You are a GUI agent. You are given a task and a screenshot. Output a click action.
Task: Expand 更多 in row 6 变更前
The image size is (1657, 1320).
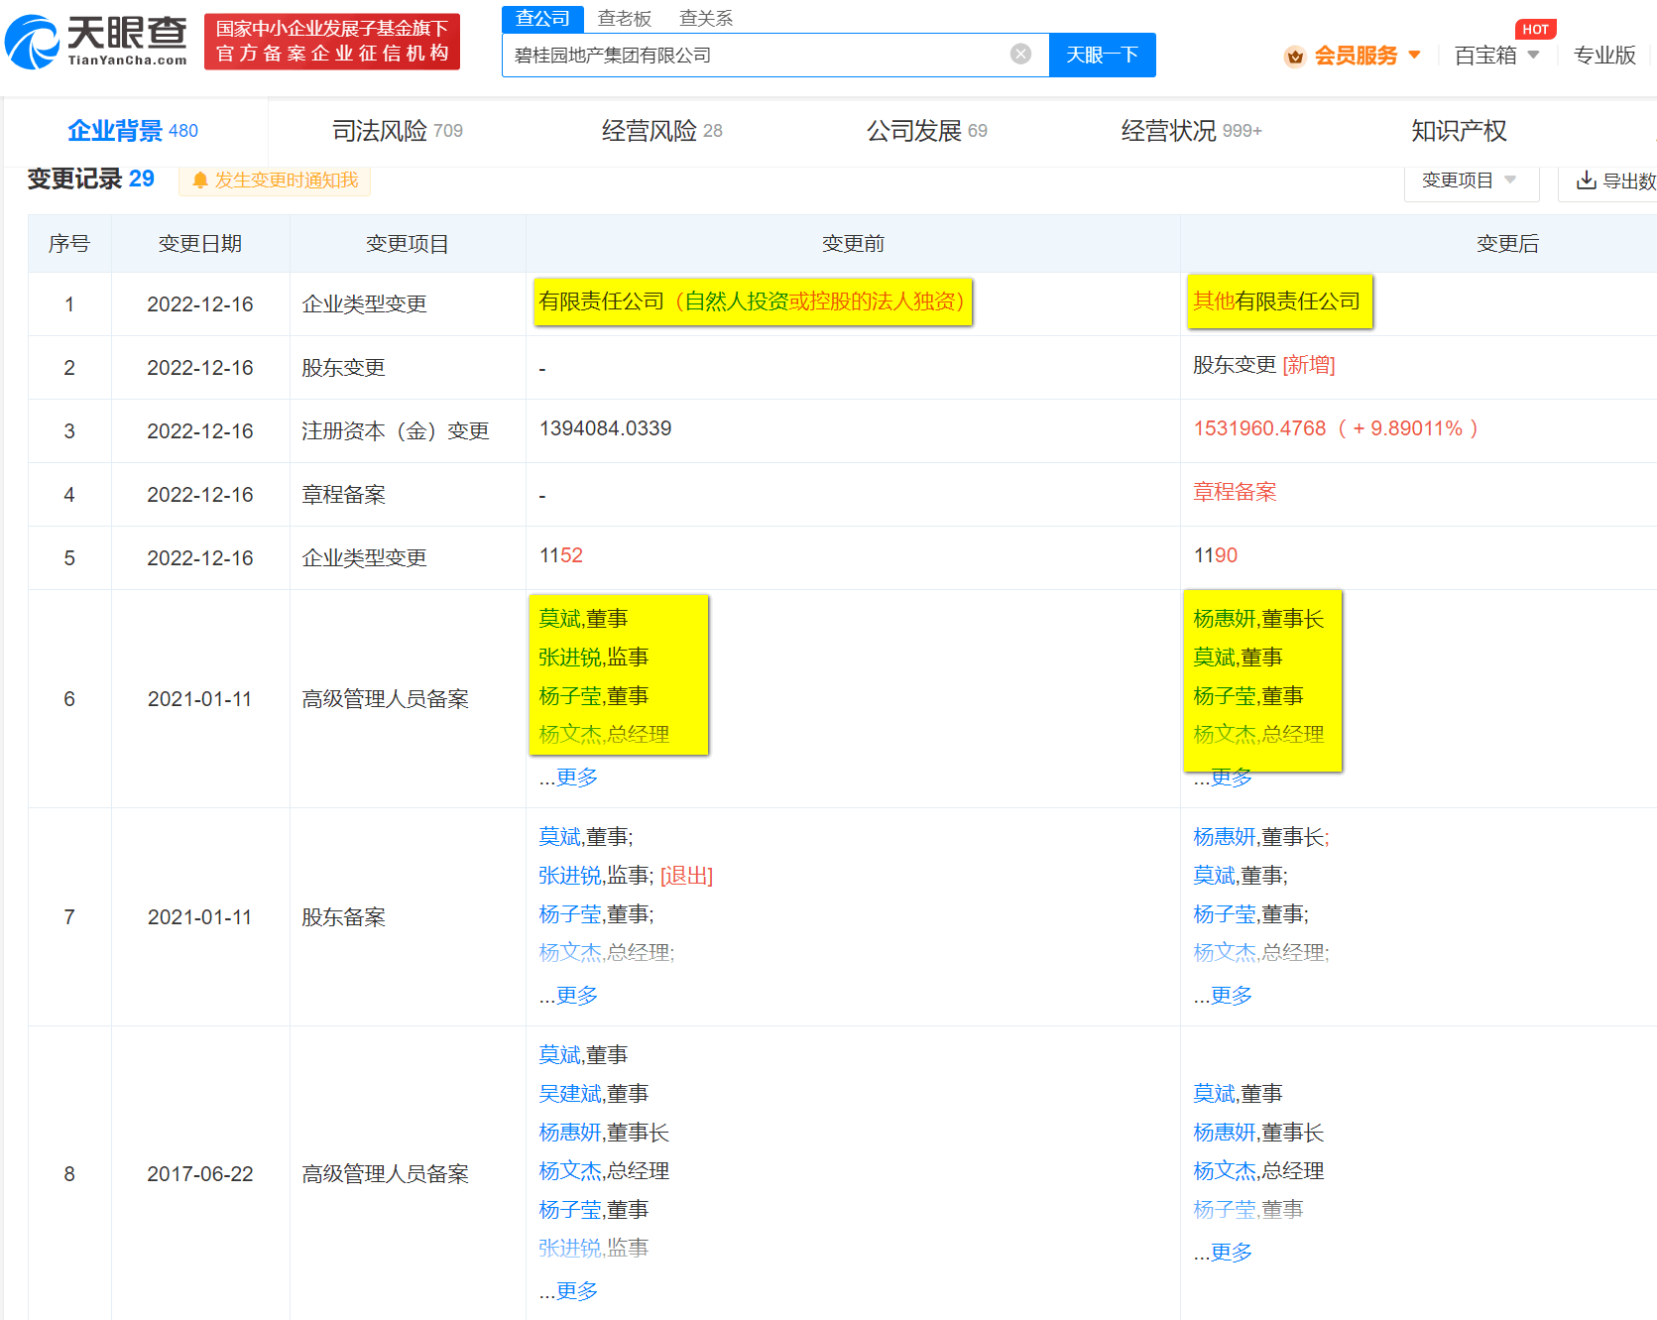tap(576, 777)
